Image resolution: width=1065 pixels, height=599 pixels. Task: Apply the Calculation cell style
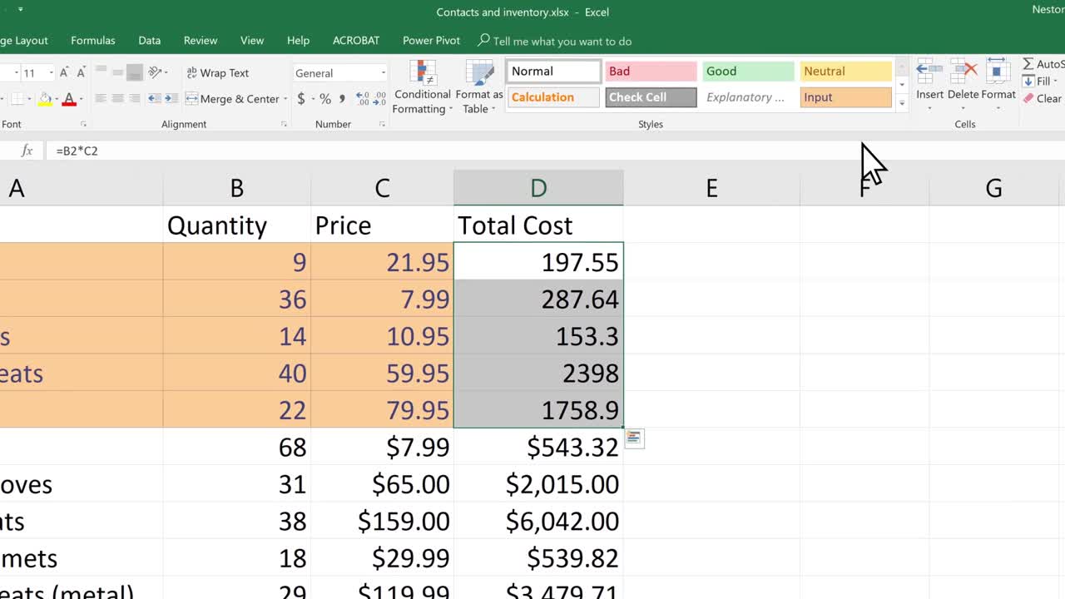pos(553,97)
